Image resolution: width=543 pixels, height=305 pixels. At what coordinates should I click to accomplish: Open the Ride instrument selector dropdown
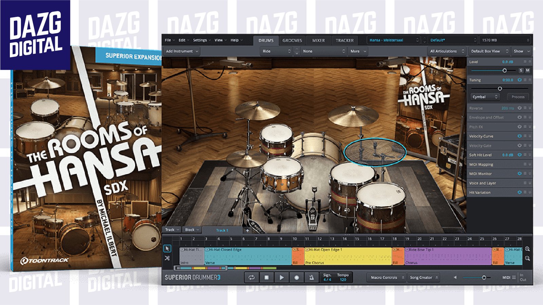276,51
